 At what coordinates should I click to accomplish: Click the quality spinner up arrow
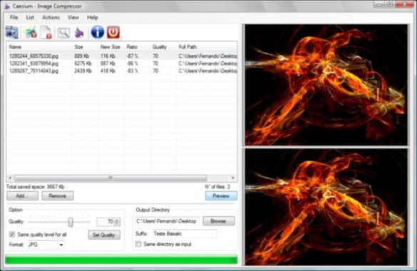click(118, 220)
